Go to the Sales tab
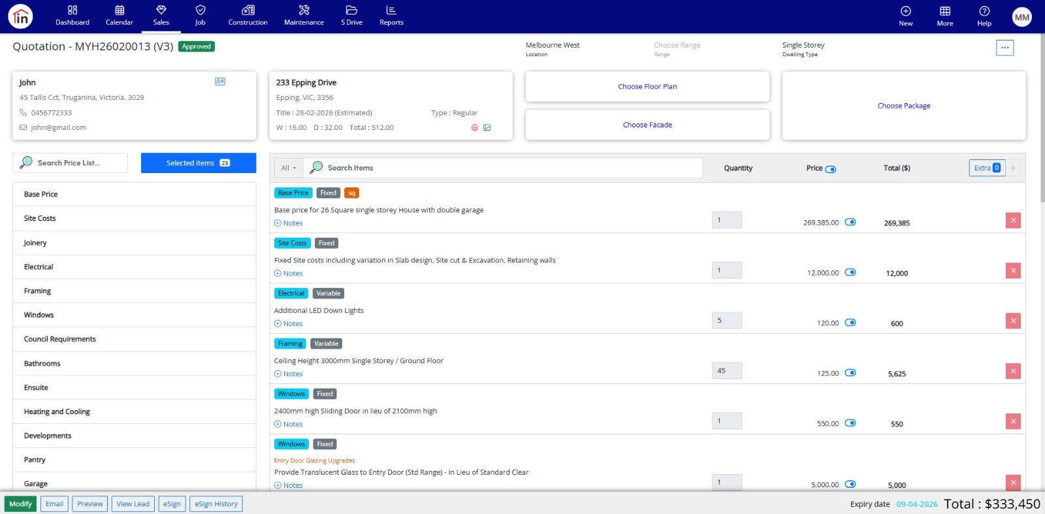1045x514 pixels. point(161,16)
